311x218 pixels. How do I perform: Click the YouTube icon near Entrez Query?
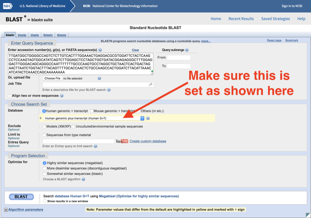click(x=122, y=141)
